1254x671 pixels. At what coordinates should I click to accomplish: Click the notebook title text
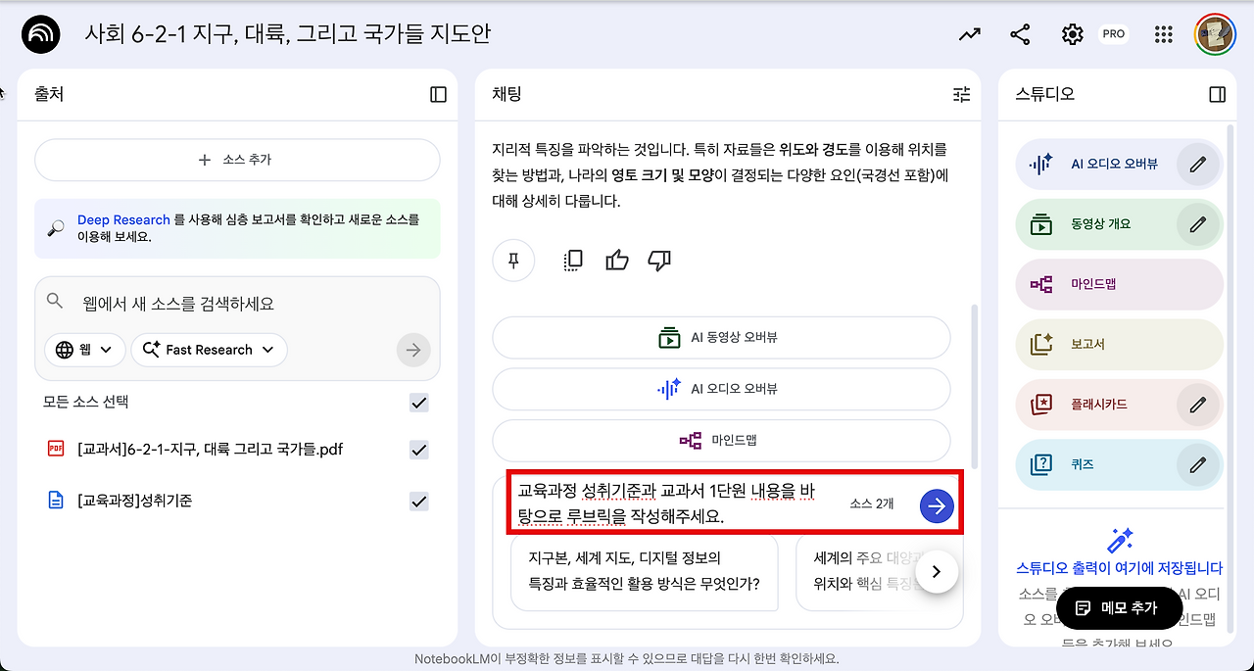coord(288,34)
